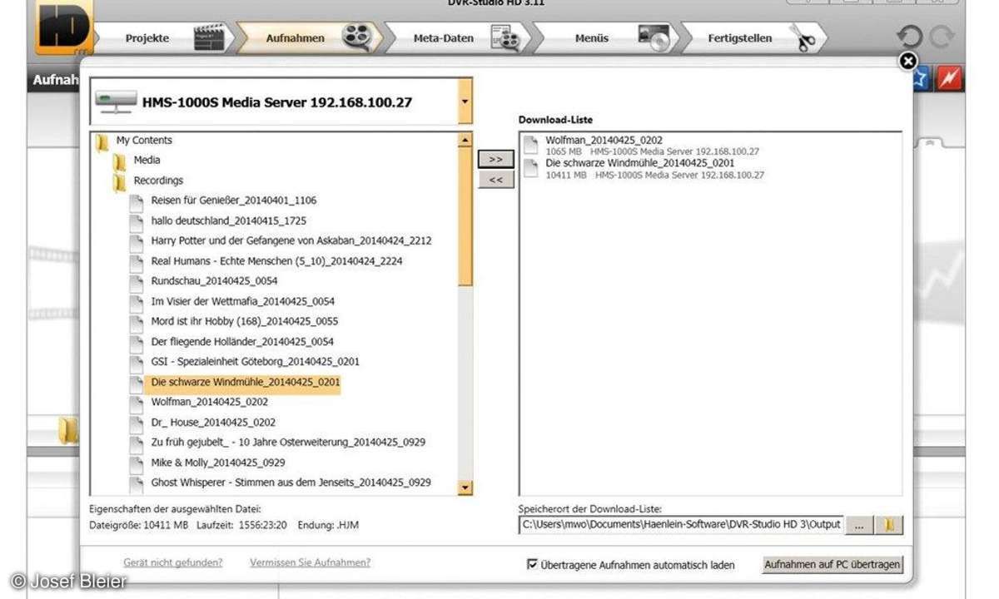The image size is (999, 599).
Task: Close the download dialog with X
Action: (x=908, y=61)
